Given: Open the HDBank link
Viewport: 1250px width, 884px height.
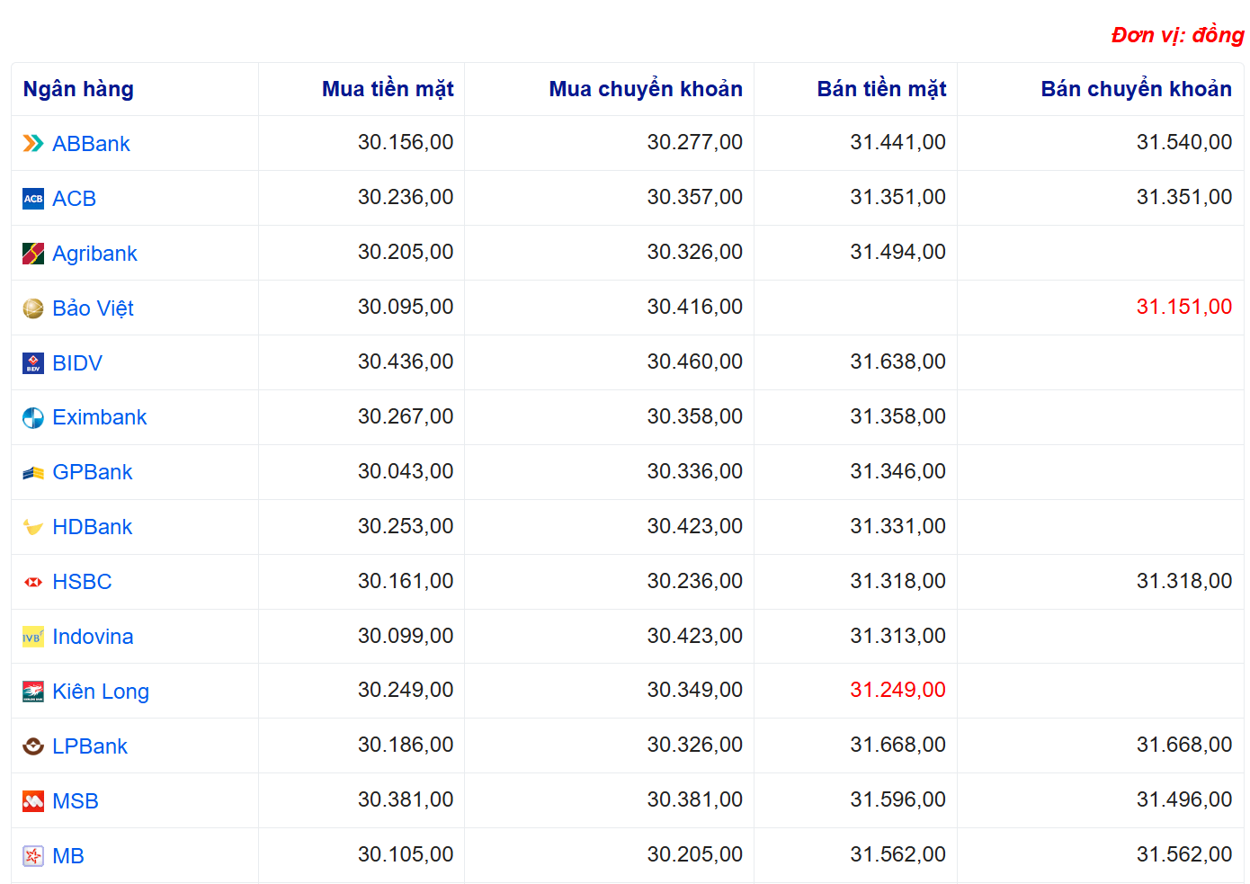Looking at the screenshot, I should [92, 527].
